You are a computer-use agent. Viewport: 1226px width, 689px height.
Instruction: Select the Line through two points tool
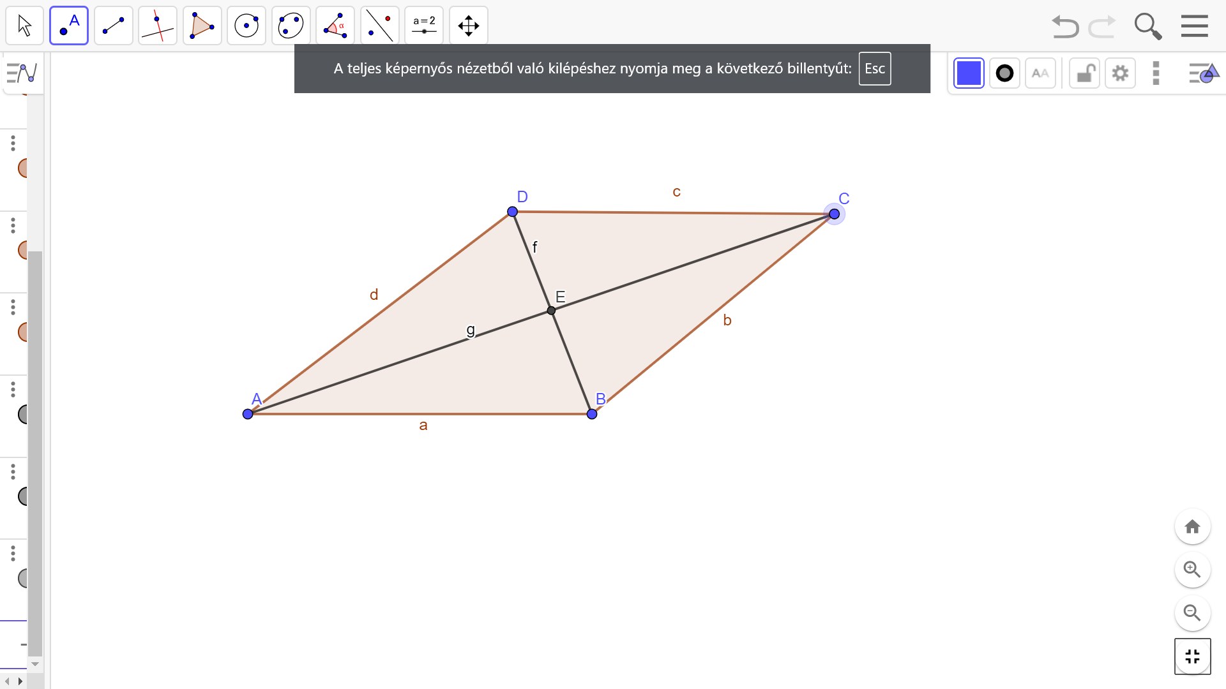click(113, 26)
